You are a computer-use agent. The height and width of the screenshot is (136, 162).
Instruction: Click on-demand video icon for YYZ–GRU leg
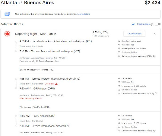click(119, 90)
